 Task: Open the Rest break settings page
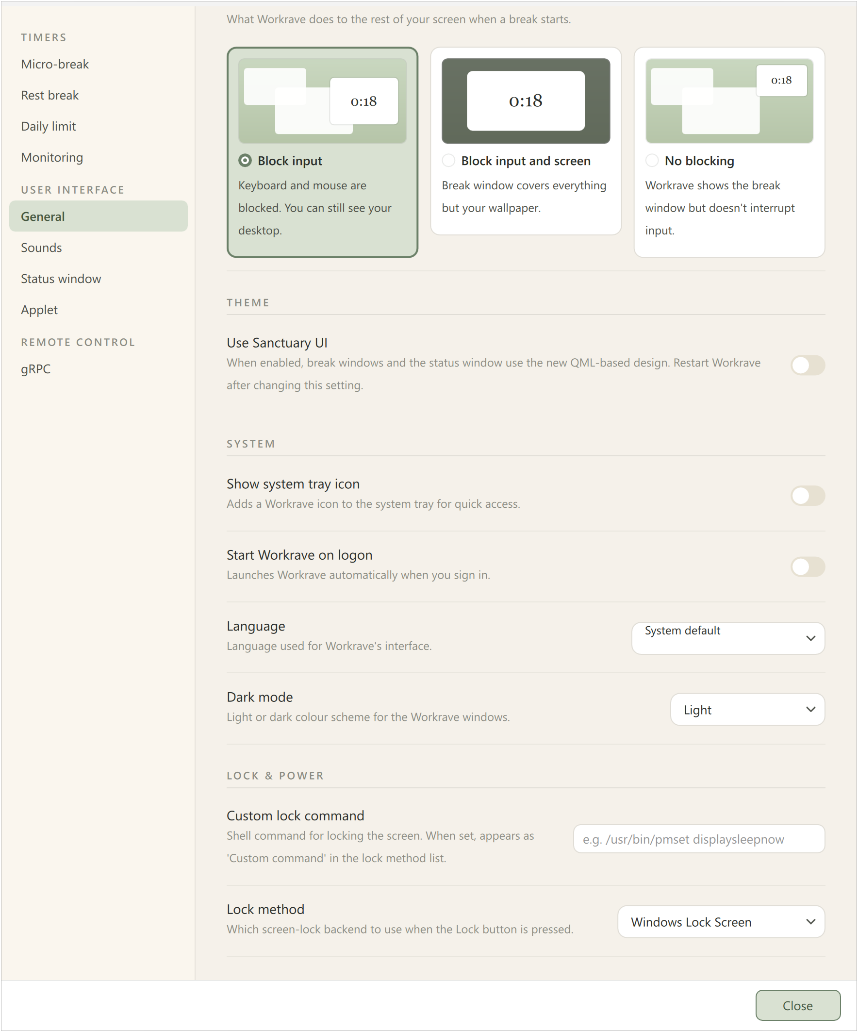(x=99, y=95)
